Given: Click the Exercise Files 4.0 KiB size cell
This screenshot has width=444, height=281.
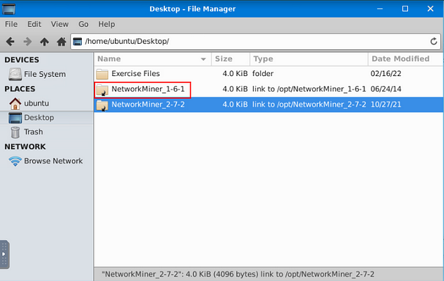Looking at the screenshot, I should pos(235,73).
